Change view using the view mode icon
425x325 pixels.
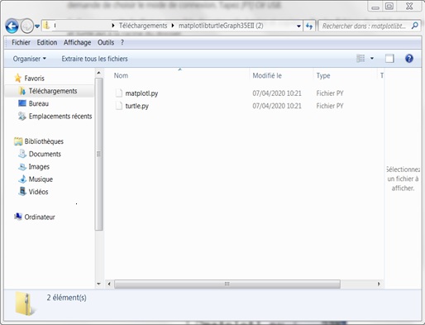click(361, 59)
